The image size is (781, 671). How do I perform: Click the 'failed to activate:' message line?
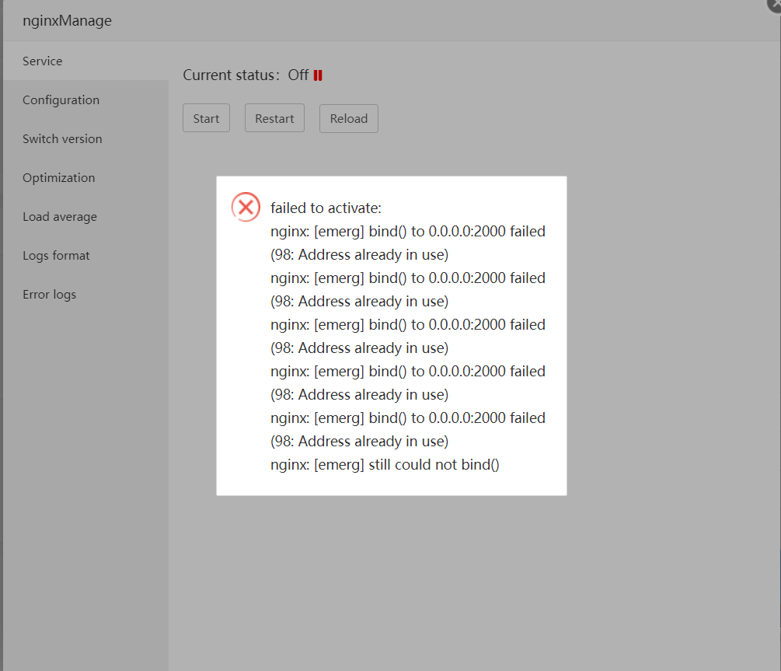coord(326,208)
